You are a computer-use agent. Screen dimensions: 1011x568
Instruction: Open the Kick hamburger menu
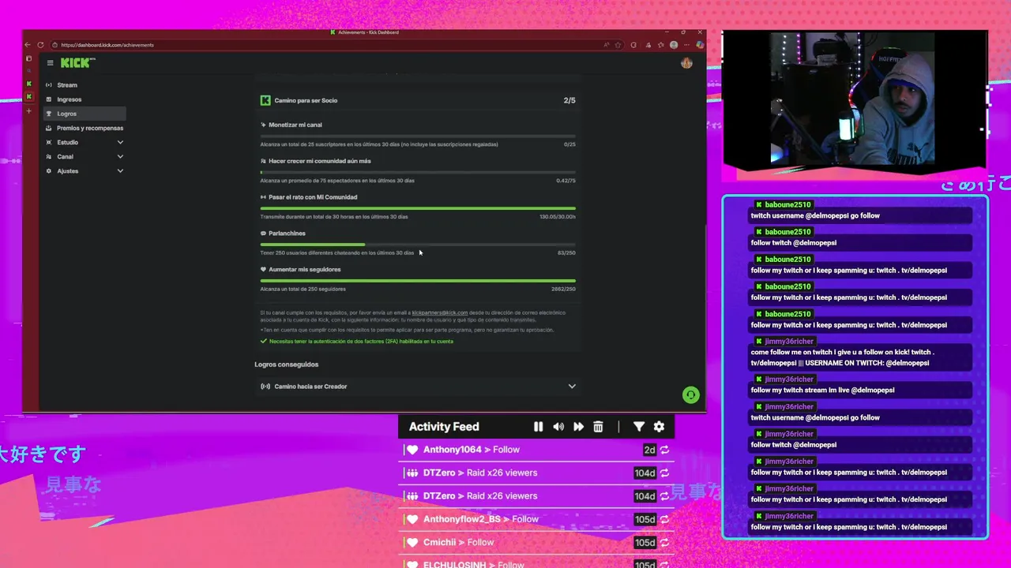50,63
